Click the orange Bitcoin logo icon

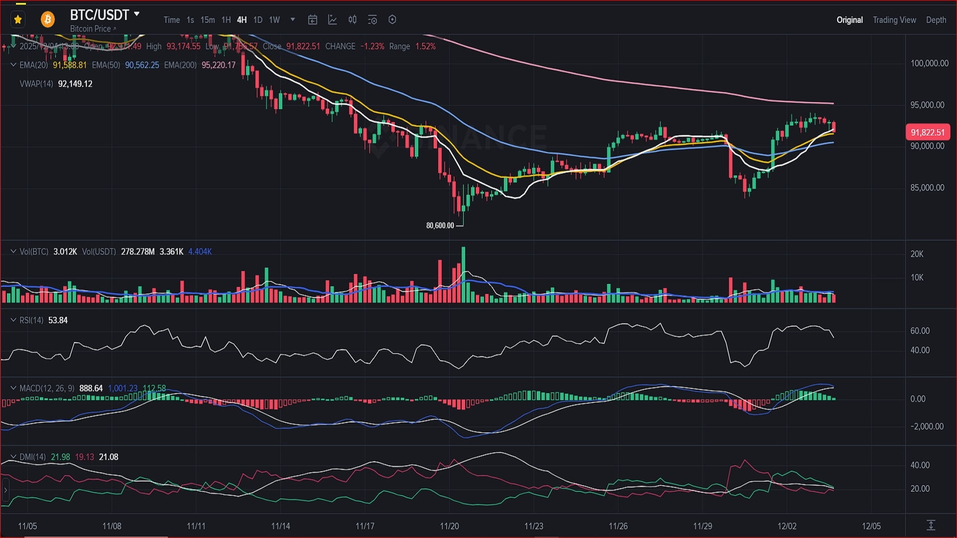(x=48, y=19)
